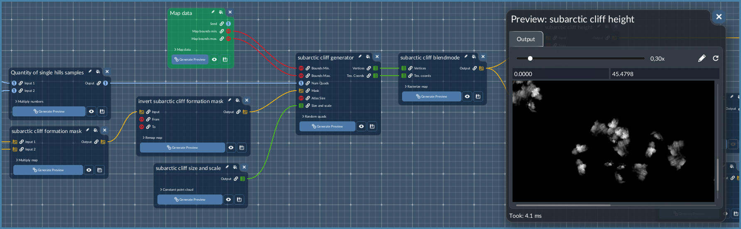Image resolution: width=741 pixels, height=229 pixels.
Task: Click the preview zoom slider handle
Action: [530, 59]
